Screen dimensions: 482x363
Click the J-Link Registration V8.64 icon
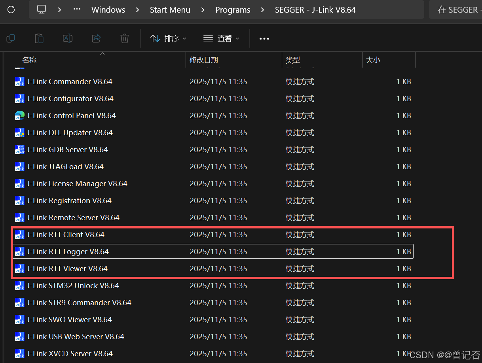tap(19, 201)
